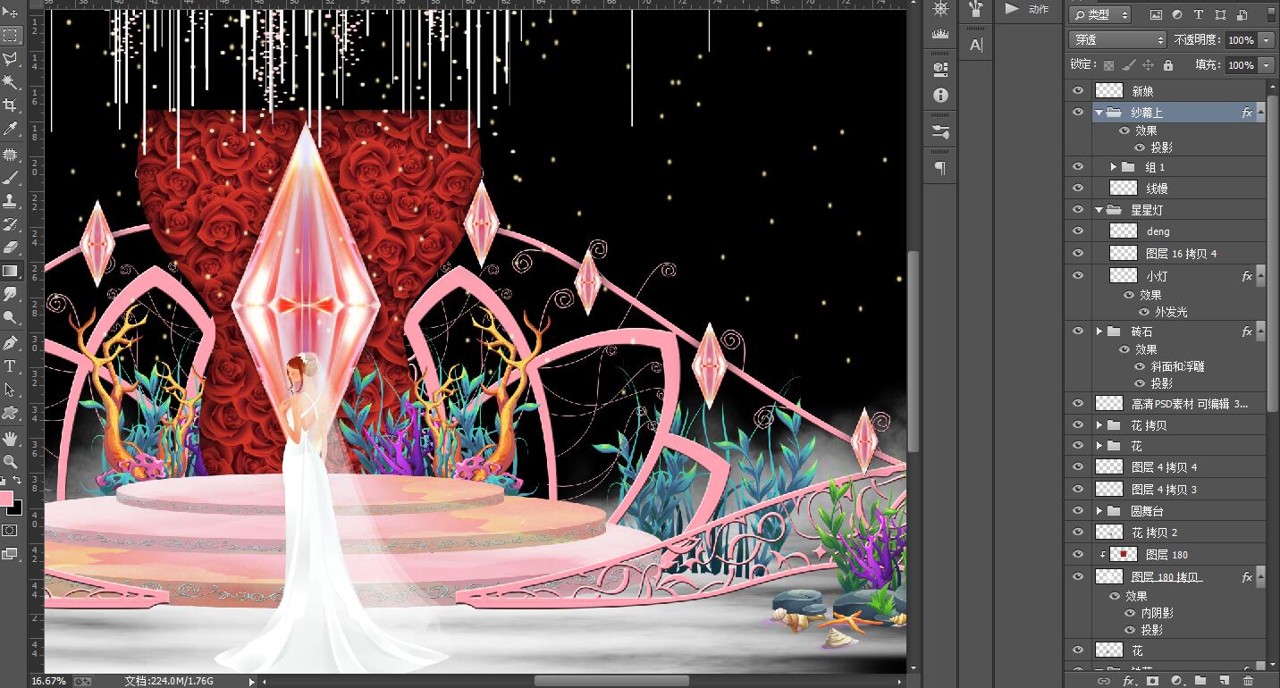This screenshot has width=1280, height=688.
Task: Lock all with padlock icon
Action: tap(1167, 65)
